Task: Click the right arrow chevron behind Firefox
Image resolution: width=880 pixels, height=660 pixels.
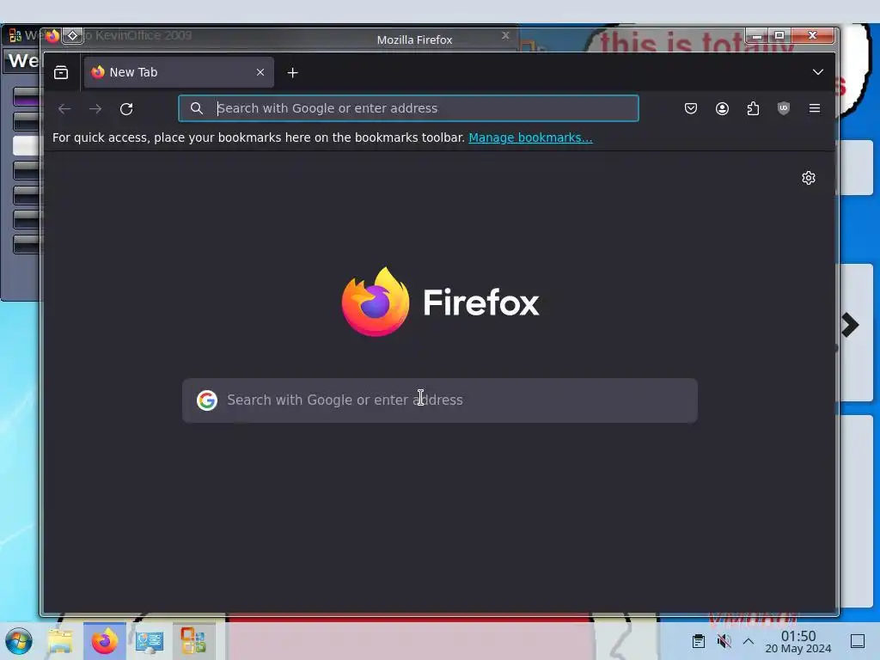Action: pos(850,324)
